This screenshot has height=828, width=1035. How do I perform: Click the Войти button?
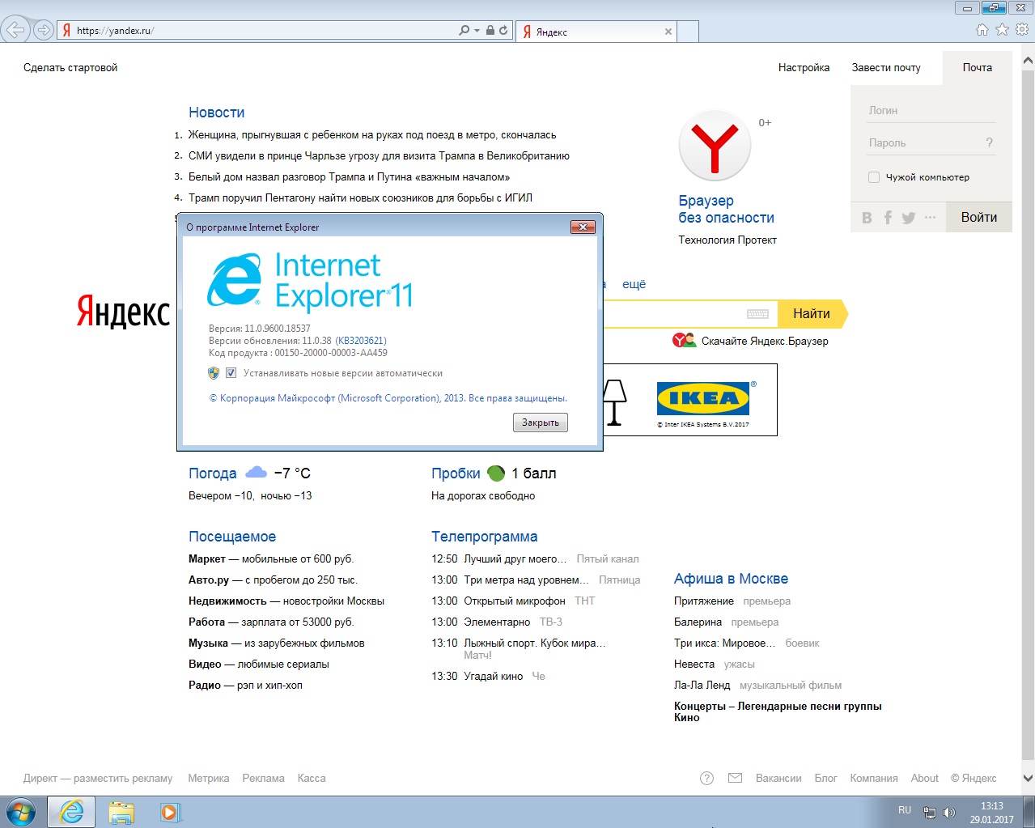tap(979, 217)
